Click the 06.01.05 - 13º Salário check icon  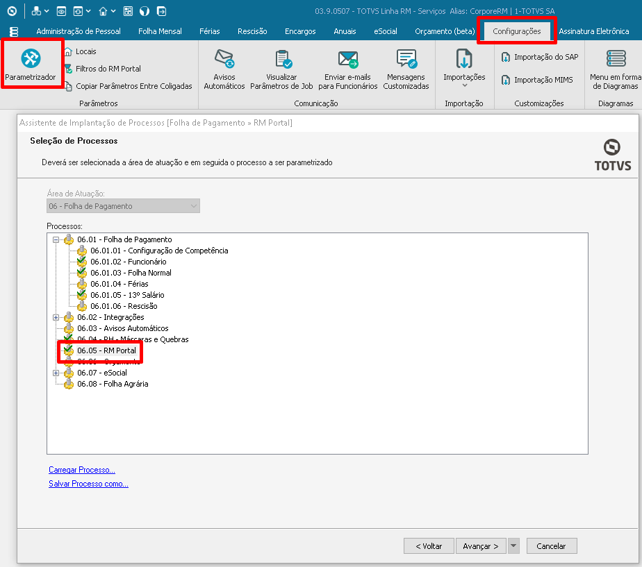[x=81, y=294]
